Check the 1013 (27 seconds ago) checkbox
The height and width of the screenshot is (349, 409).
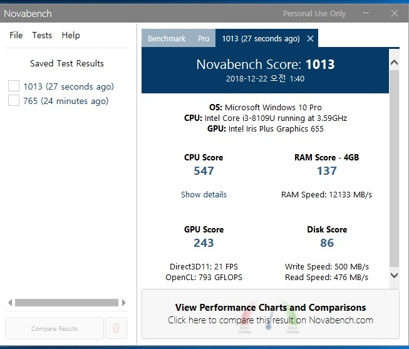[14, 86]
